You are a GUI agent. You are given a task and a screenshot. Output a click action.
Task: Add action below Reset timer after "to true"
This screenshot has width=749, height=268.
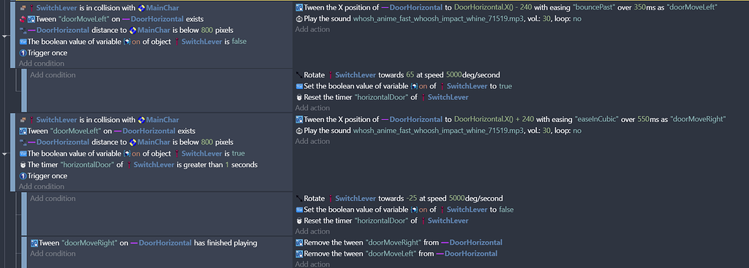point(312,108)
